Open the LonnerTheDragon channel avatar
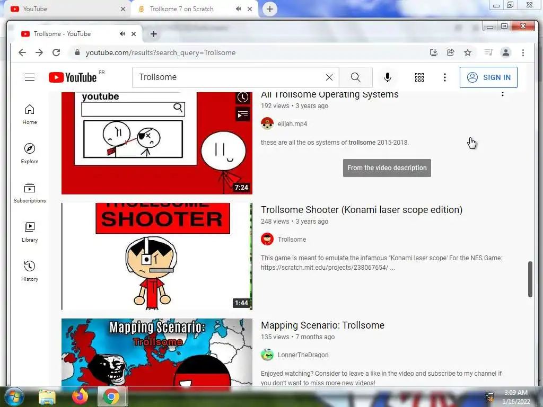Screen dimensions: 543x407 (x=267, y=355)
